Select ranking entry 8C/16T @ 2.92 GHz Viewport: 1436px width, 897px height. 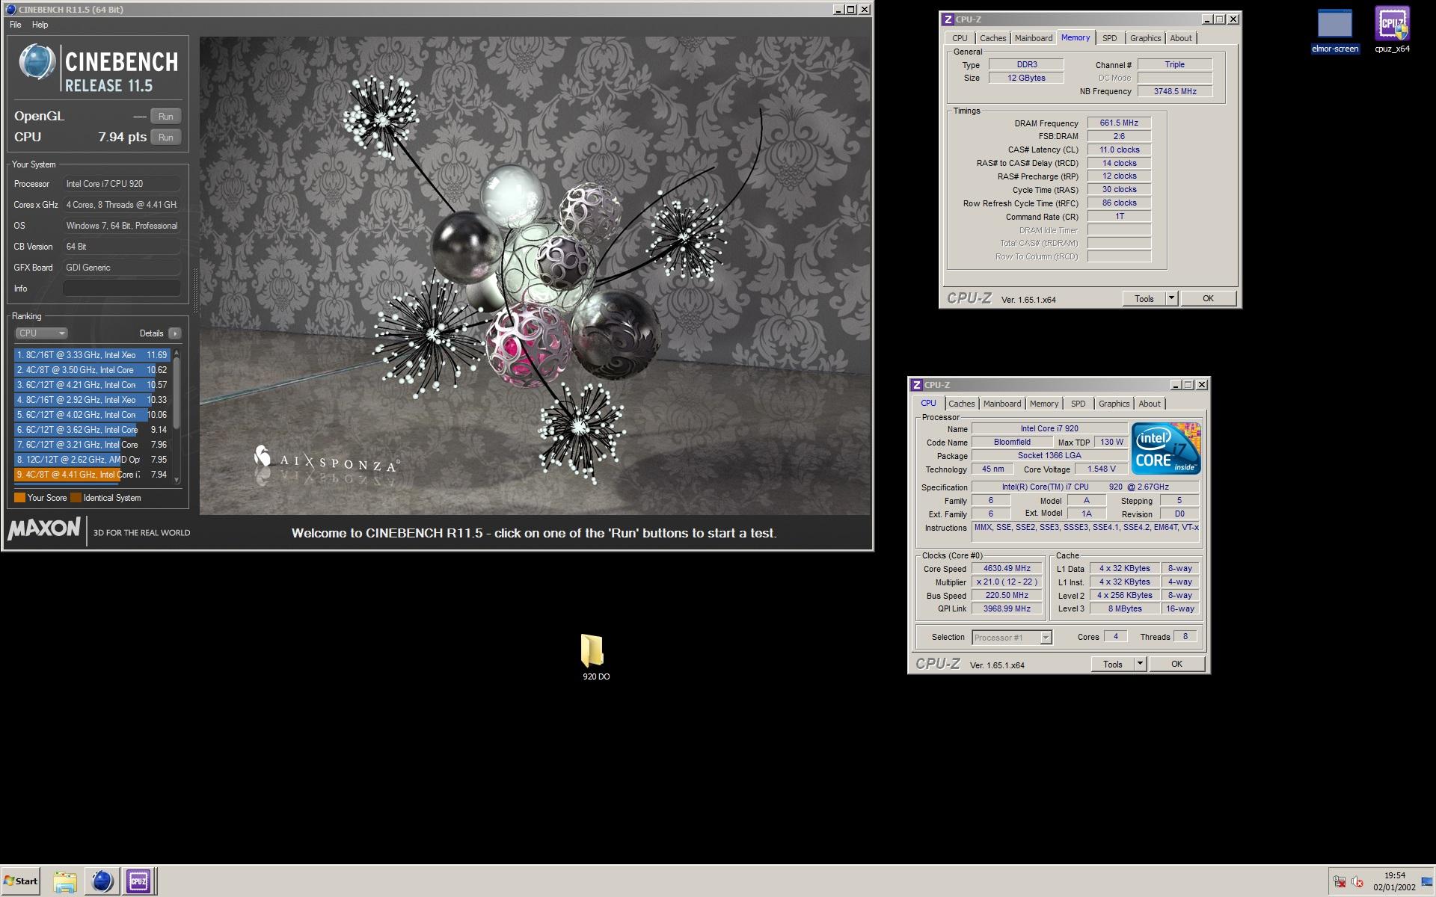pyautogui.click(x=92, y=400)
